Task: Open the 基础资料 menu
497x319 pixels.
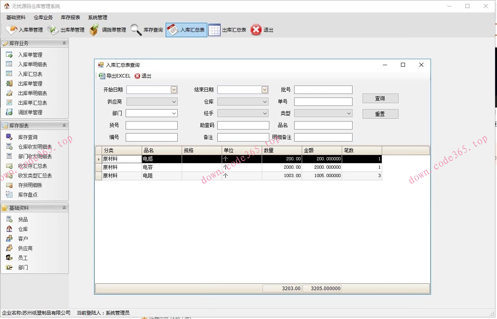Action: coord(16,18)
